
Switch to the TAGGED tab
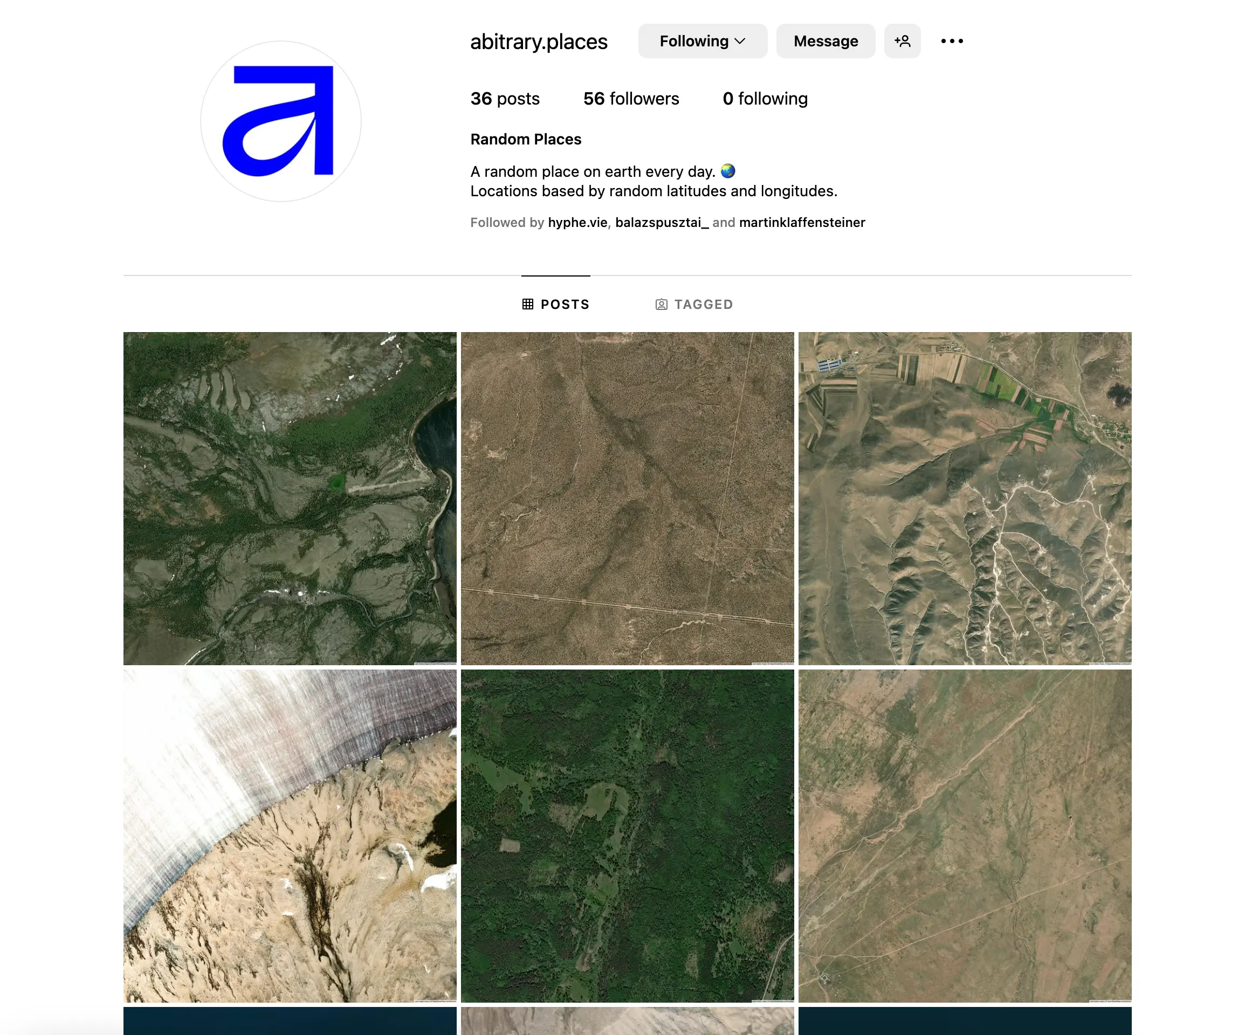(x=694, y=304)
